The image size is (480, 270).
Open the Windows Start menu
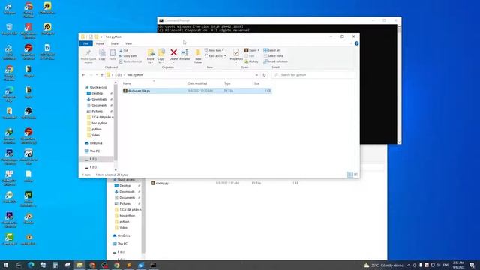(6, 265)
